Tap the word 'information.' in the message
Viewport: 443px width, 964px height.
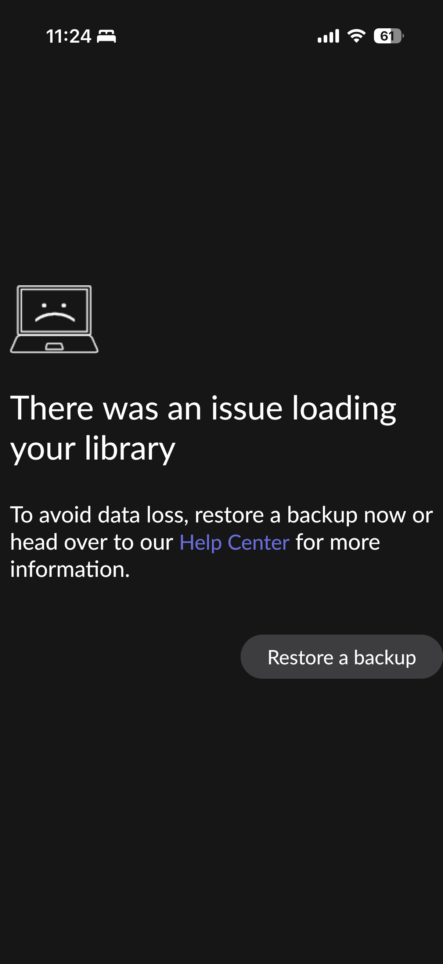70,569
